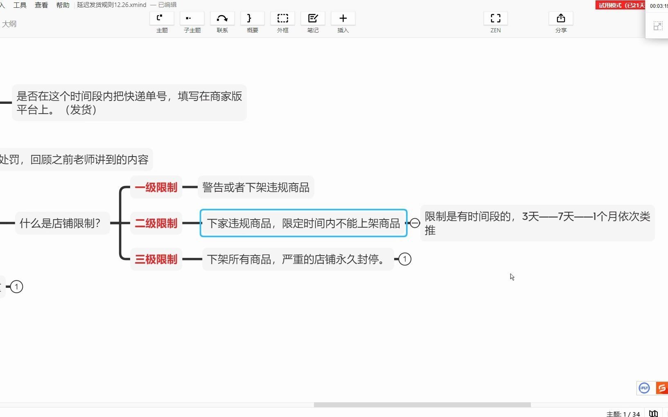Select 下架所有商品 永久封停 topic

click(298, 259)
